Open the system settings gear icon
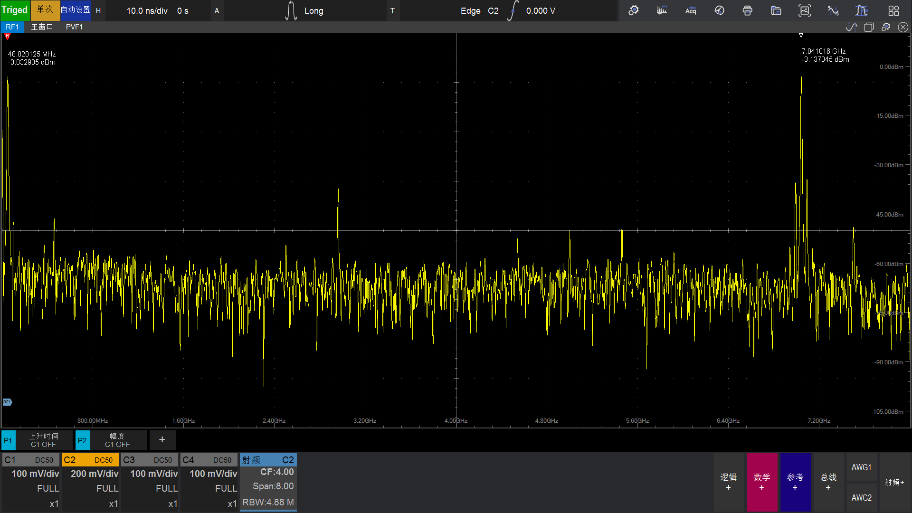The width and height of the screenshot is (912, 513). pyautogui.click(x=633, y=10)
